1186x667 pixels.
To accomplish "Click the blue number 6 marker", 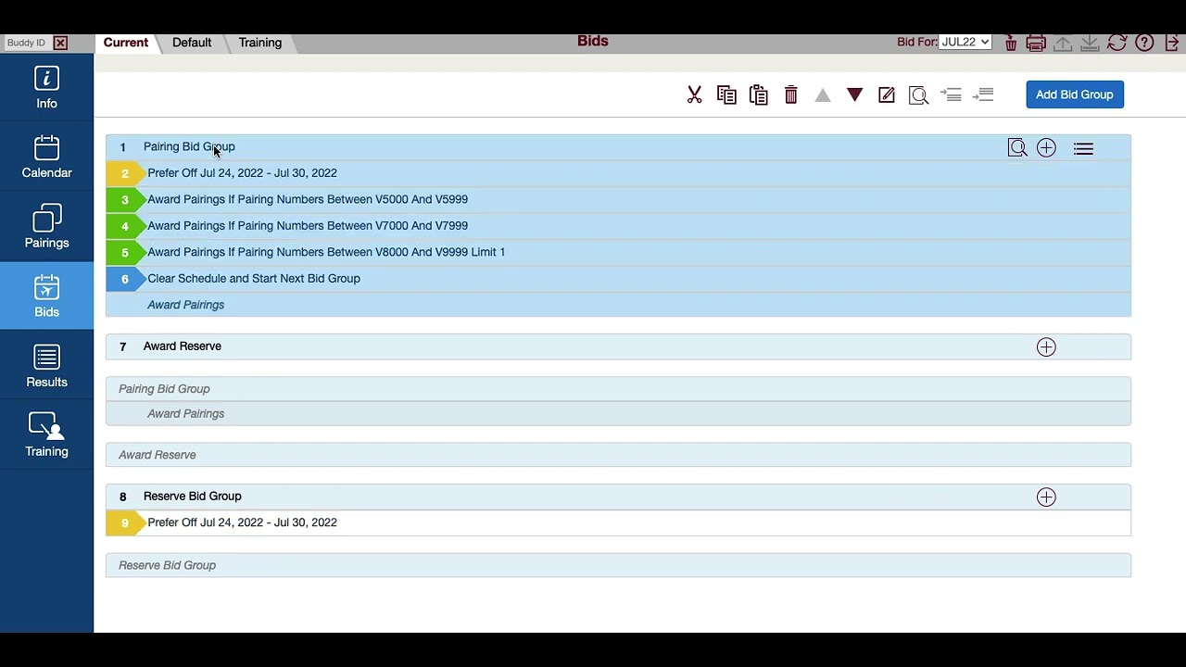I will coord(125,279).
